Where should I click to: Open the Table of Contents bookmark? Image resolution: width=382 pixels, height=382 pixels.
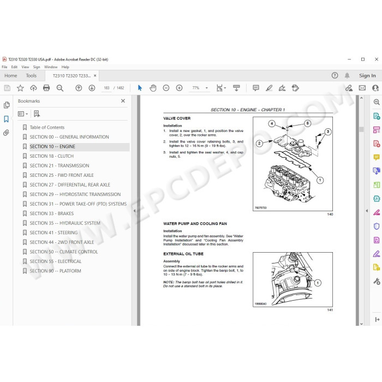47,127
